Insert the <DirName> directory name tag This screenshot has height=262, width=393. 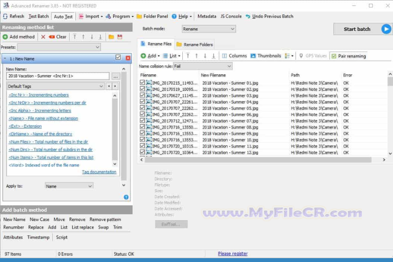[x=40, y=134]
